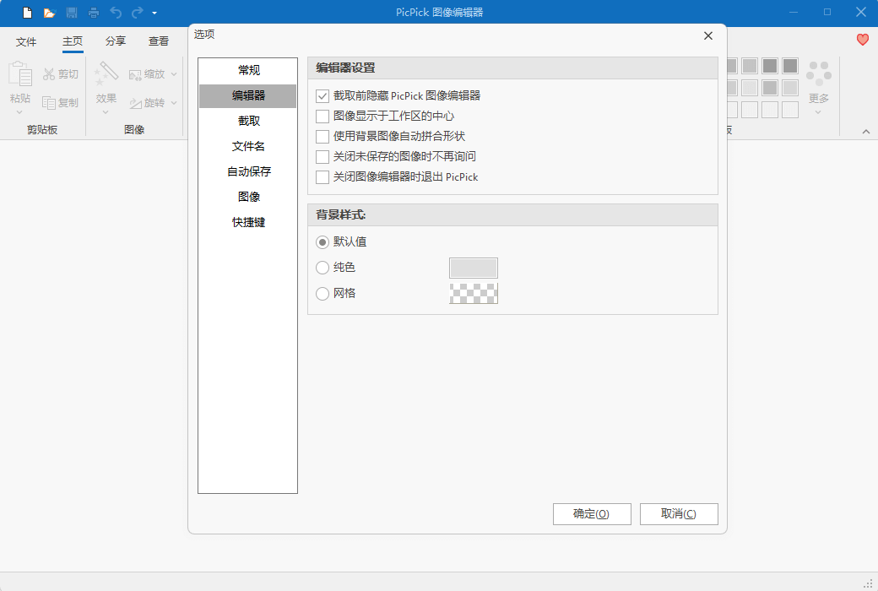Switch to the 主页 ribbon tab
The image size is (878, 591).
(73, 41)
